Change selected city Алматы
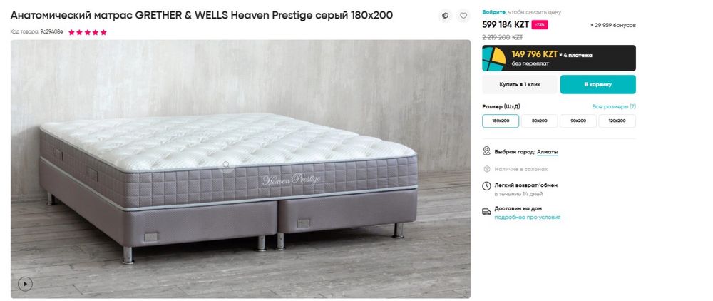The height and width of the screenshot is (301, 713). 548,152
